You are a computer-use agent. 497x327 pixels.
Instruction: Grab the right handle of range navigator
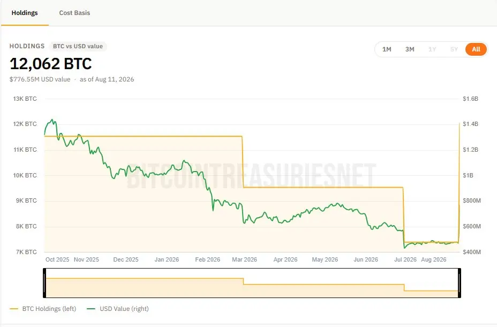pos(460,283)
